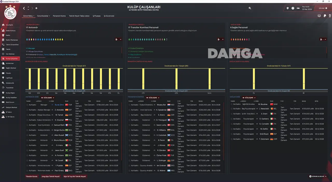Select the row selector for M. Boudraa
The image size is (332, 182).
[x=232, y=104]
